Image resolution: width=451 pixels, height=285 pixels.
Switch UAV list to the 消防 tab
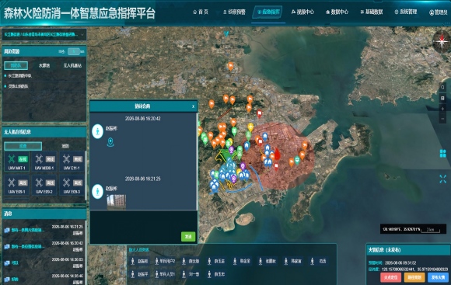click(65, 146)
